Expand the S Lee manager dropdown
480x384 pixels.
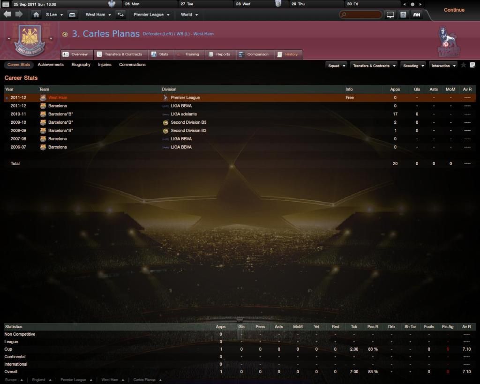[x=54, y=15]
